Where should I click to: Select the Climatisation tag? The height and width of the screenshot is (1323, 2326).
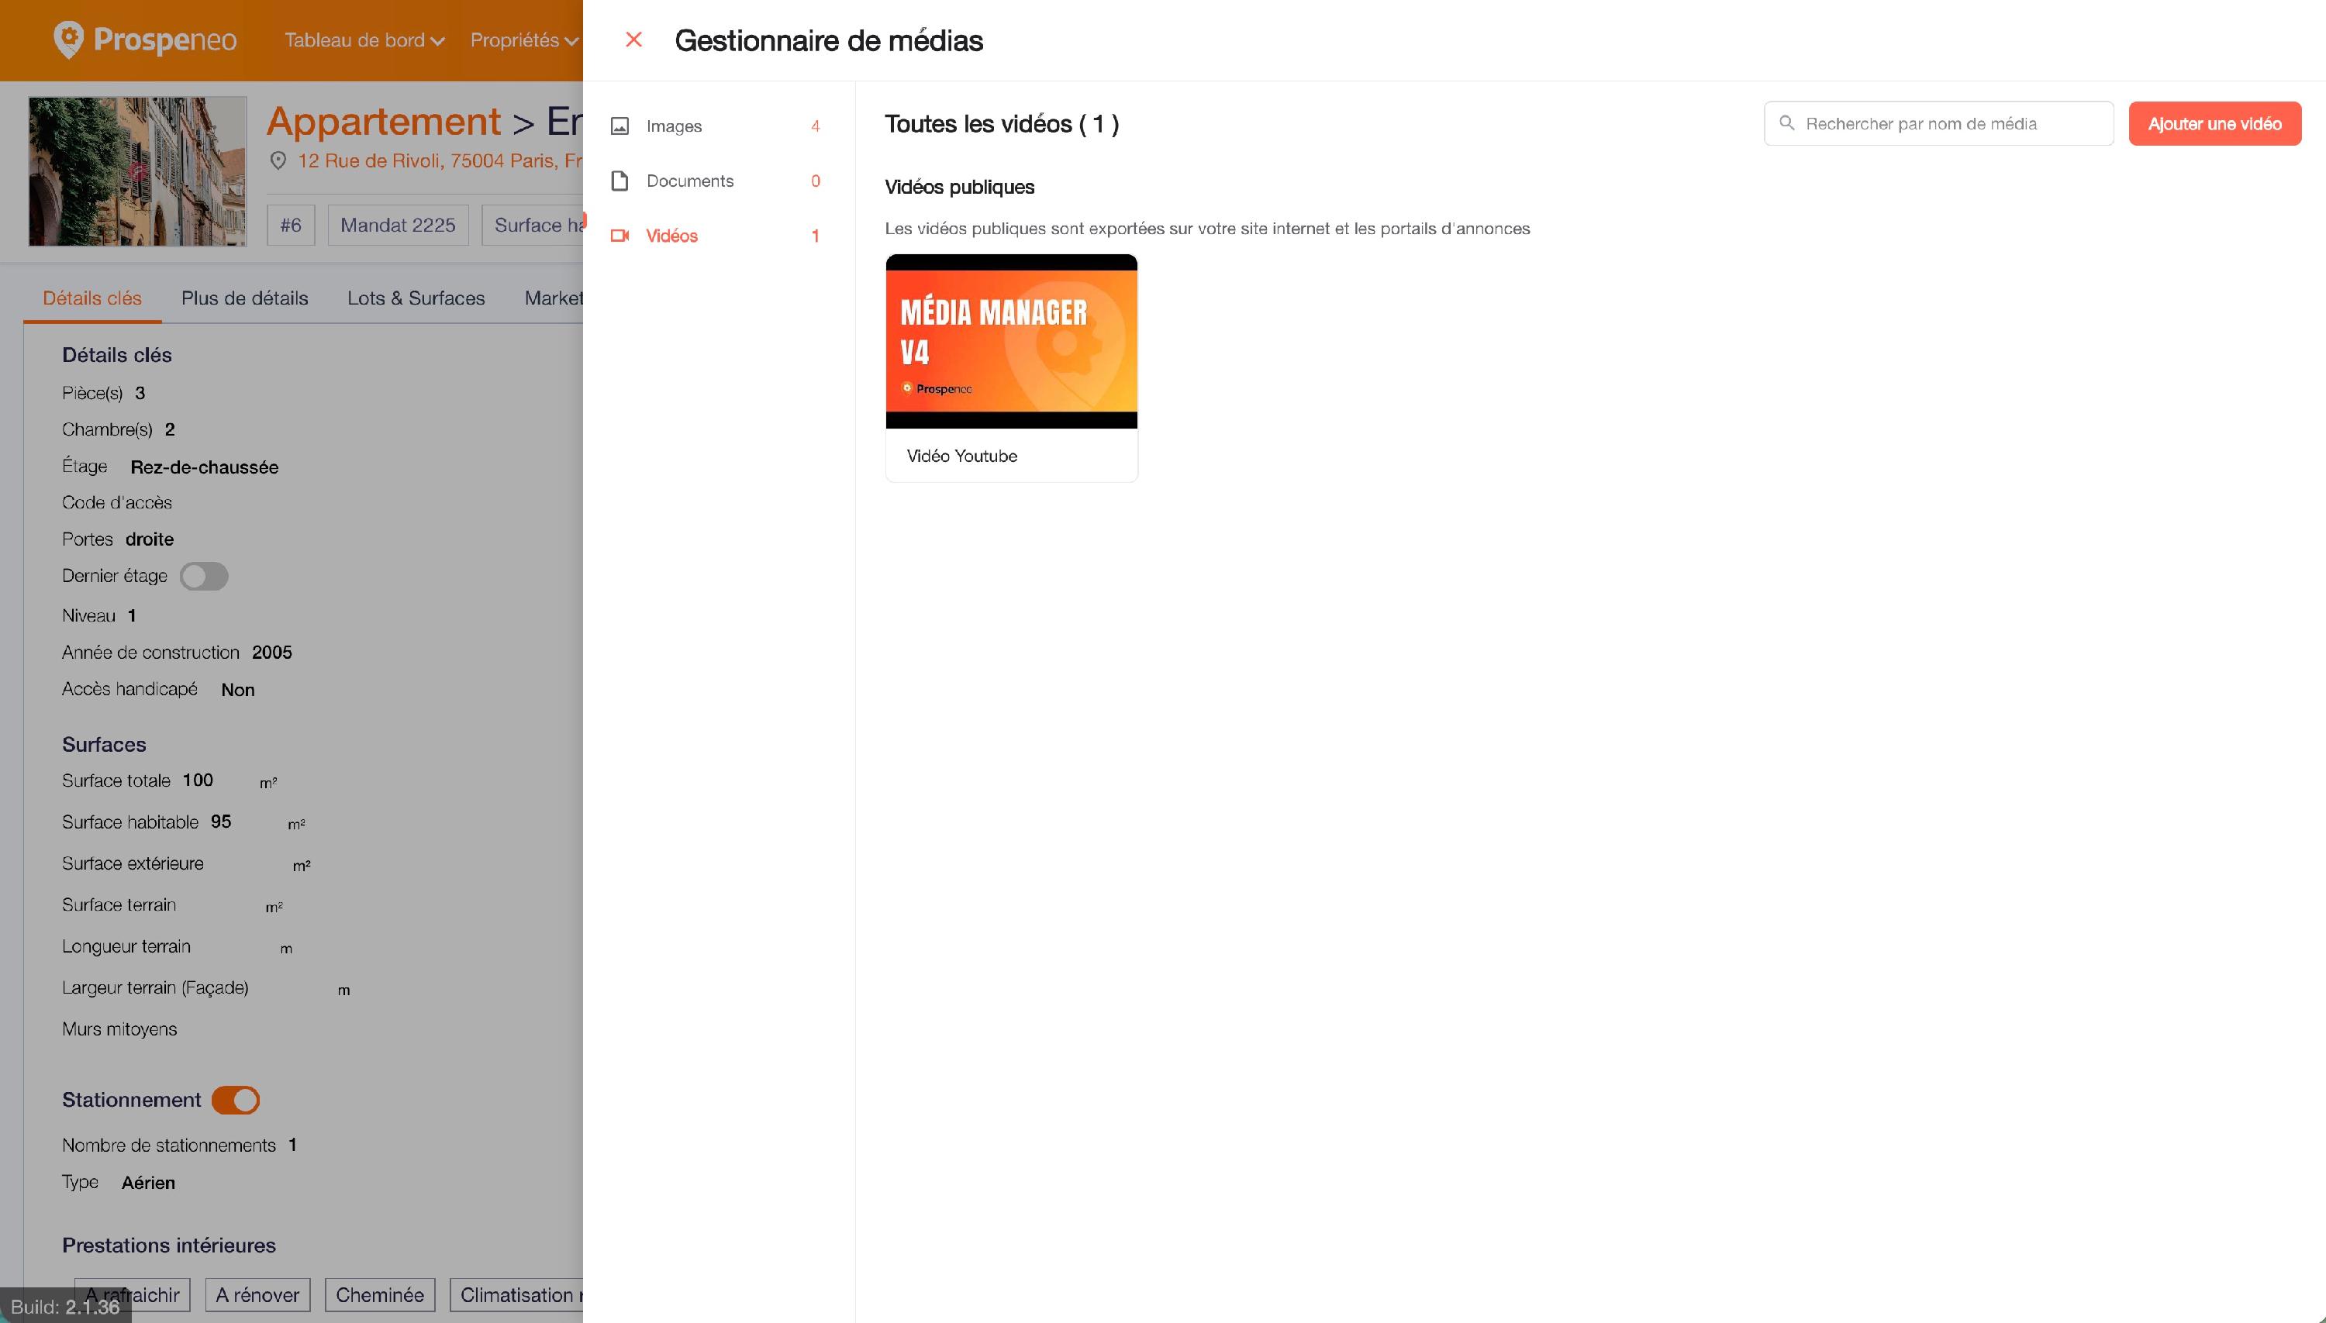(x=516, y=1295)
